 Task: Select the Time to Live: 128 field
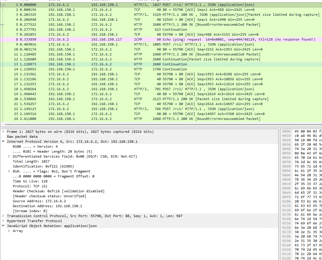[x=30, y=181]
